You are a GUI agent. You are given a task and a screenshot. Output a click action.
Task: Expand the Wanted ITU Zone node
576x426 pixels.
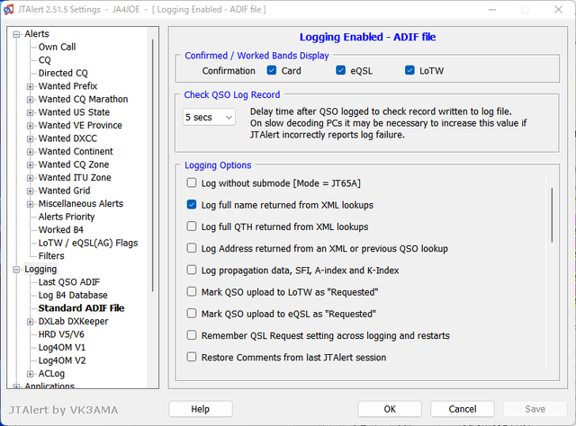[x=30, y=178]
